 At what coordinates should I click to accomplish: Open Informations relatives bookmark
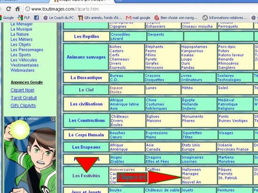(225, 18)
